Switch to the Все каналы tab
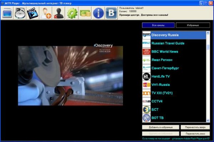The image size is (214, 142). coord(158,25)
